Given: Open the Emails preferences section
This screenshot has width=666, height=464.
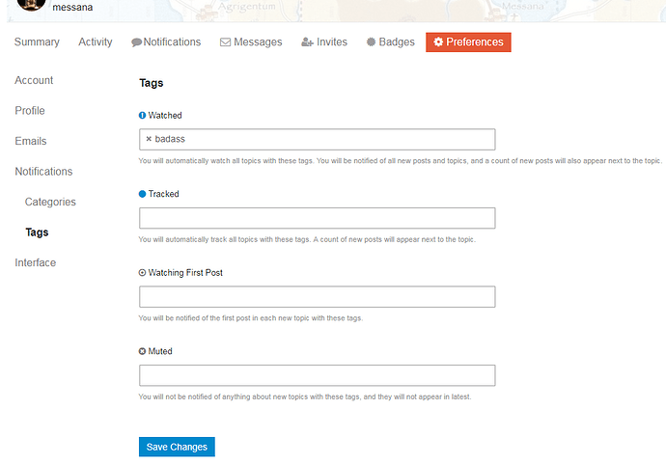Looking at the screenshot, I should click(x=31, y=141).
